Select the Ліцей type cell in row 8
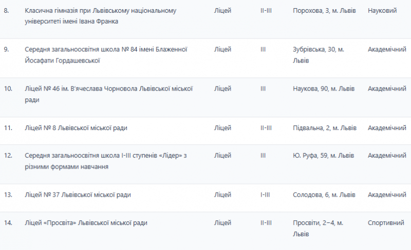Image resolution: width=411 pixels, height=250 pixels. click(222, 10)
